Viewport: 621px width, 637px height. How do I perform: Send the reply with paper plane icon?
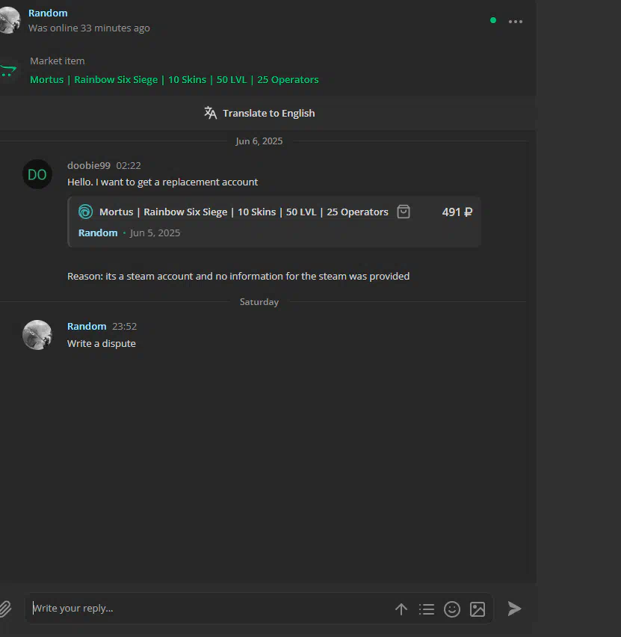coord(514,609)
